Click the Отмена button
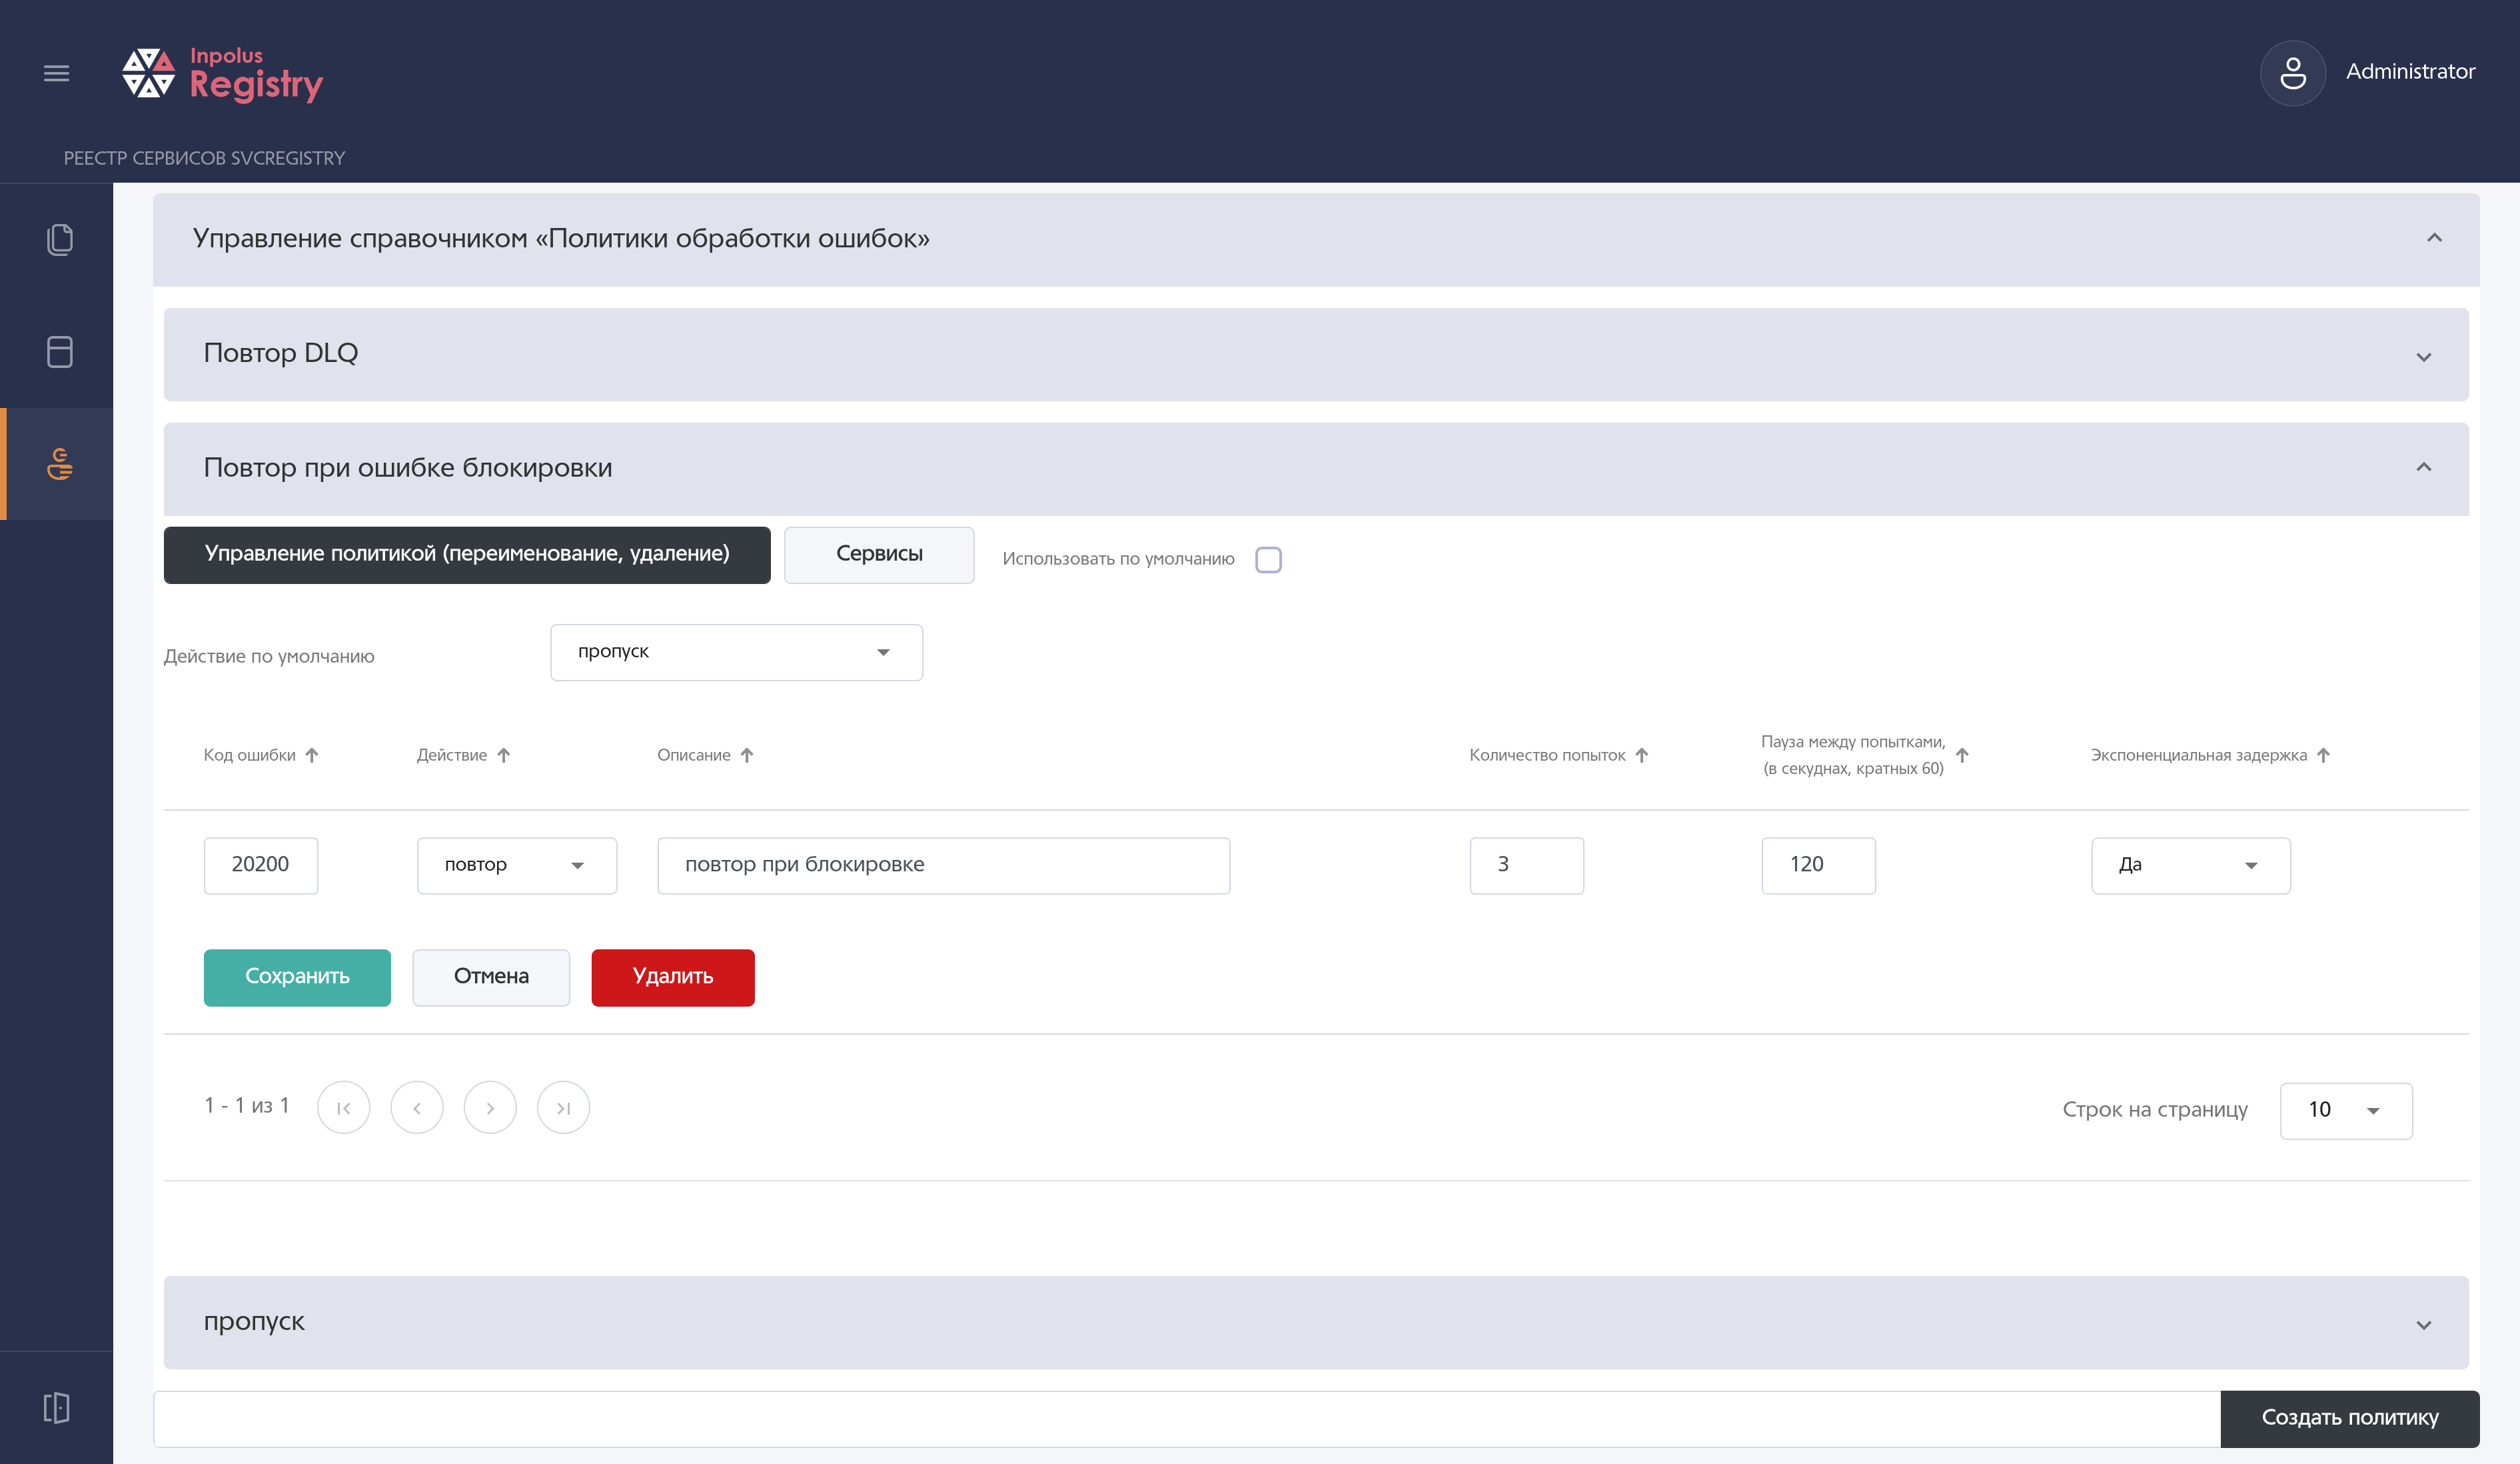This screenshot has height=1464, width=2520. (491, 977)
